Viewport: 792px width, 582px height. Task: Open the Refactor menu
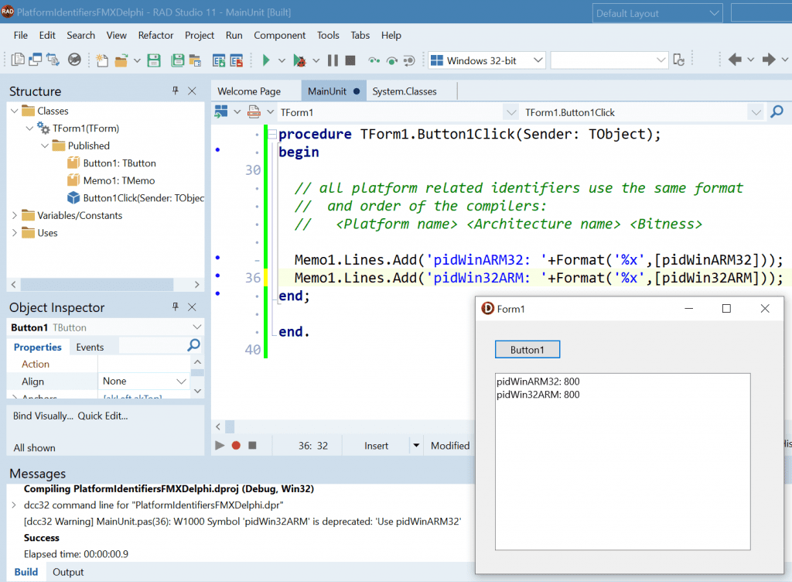(x=155, y=36)
